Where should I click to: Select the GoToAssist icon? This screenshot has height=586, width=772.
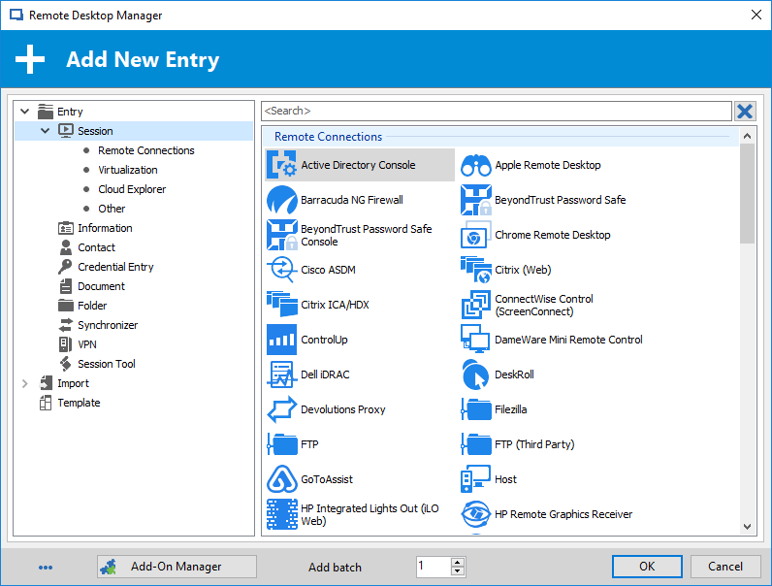(282, 479)
